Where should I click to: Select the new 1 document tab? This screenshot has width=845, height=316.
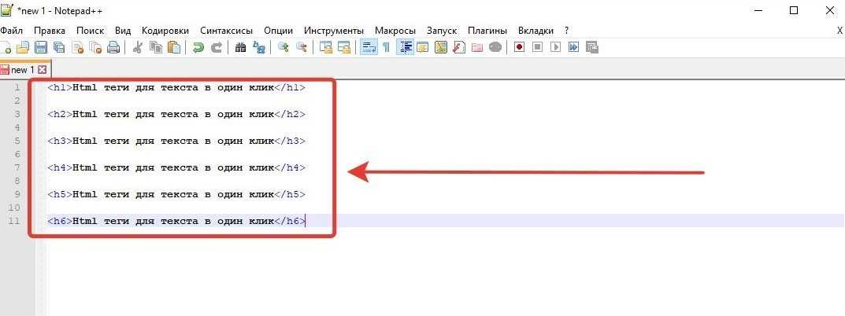click(x=22, y=70)
